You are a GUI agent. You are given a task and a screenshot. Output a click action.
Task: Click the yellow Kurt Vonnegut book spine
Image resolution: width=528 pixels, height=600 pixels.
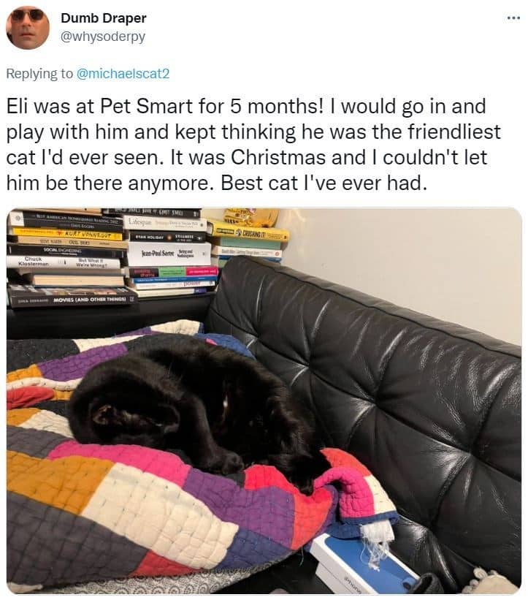coord(66,232)
